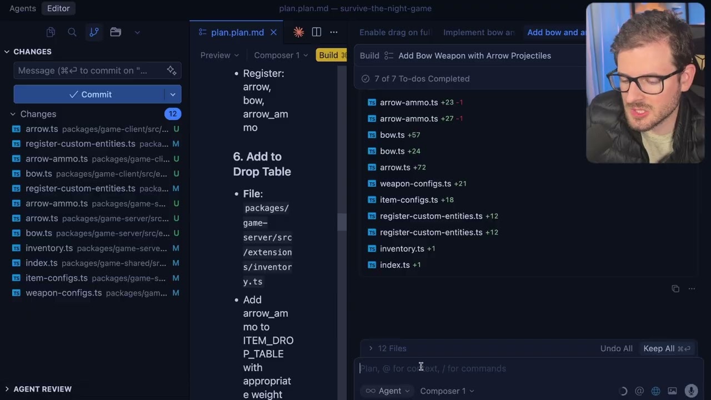Open inventory.ts +1 in chat file list

click(x=402, y=249)
